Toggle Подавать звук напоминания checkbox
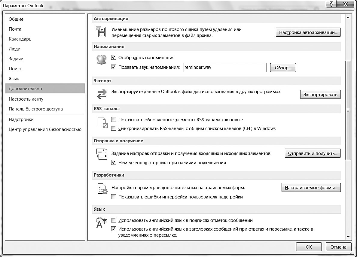 pos(114,67)
